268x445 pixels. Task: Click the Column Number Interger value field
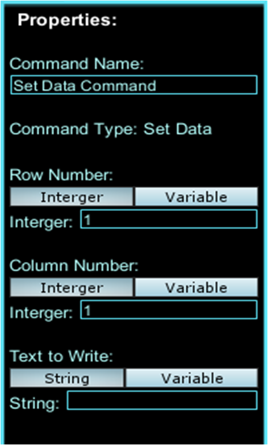[x=169, y=309]
